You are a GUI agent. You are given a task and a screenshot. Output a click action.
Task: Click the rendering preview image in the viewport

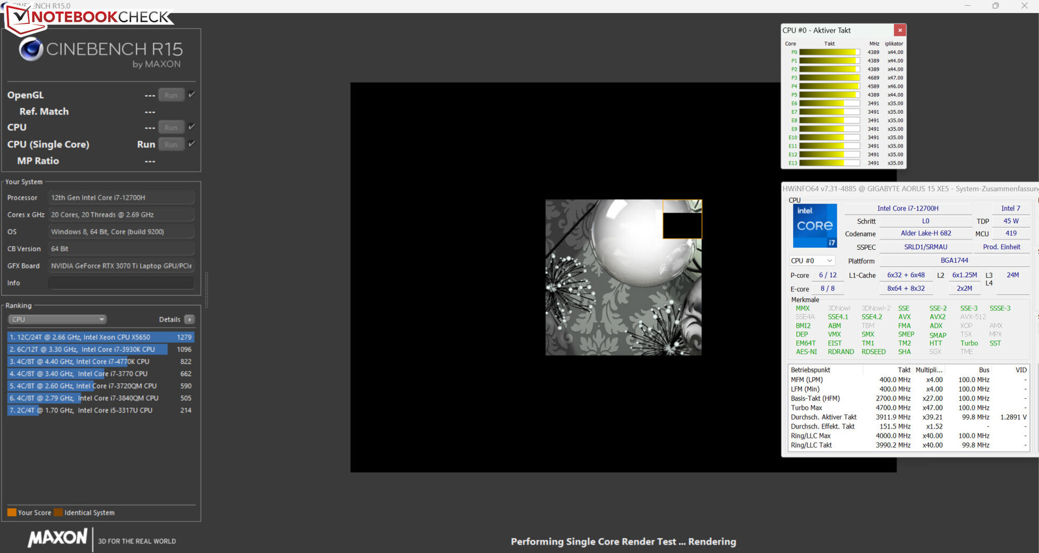623,278
